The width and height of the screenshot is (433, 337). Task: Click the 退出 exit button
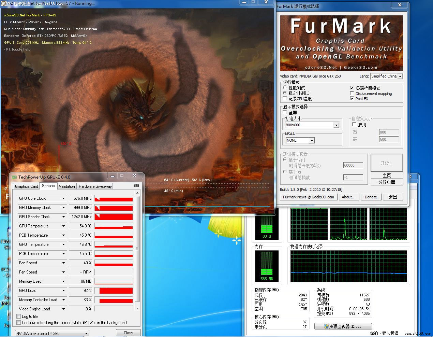click(393, 197)
